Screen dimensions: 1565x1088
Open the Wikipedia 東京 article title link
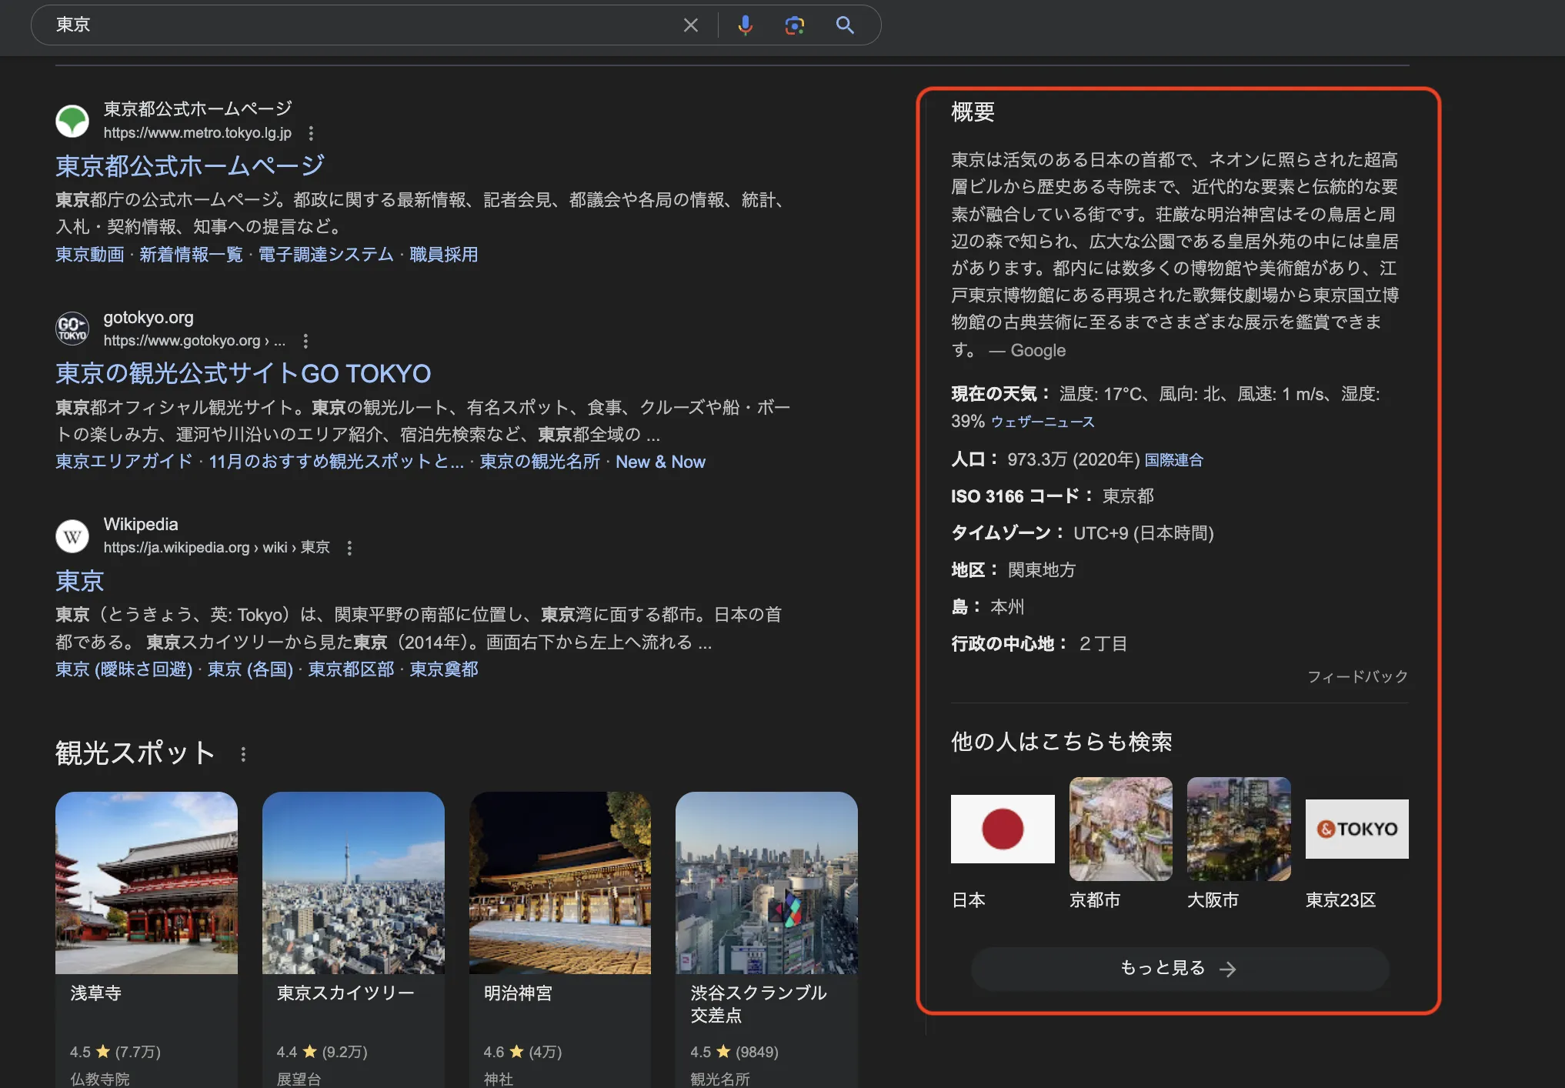pyautogui.click(x=79, y=581)
